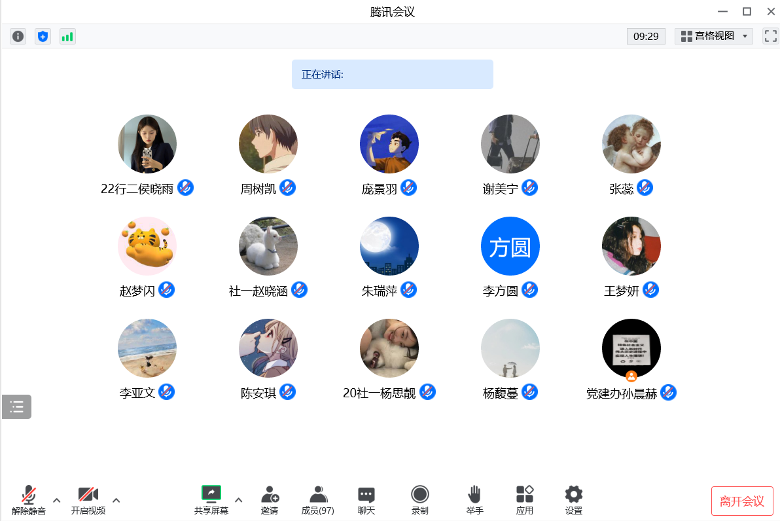Open the Invite (邀请) panel
This screenshot has width=780, height=521.
pyautogui.click(x=270, y=501)
